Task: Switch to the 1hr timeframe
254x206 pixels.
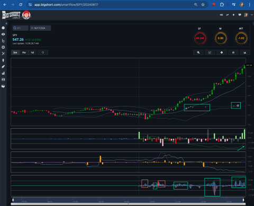Action: 24,52
